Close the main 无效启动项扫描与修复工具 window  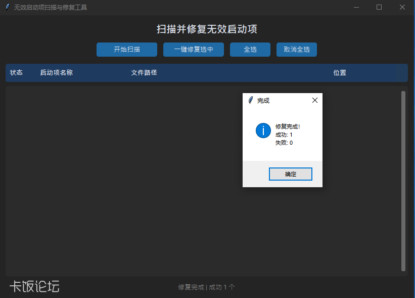point(402,8)
